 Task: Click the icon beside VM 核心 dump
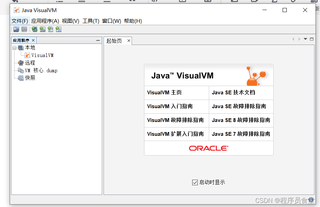pyautogui.click(x=21, y=70)
